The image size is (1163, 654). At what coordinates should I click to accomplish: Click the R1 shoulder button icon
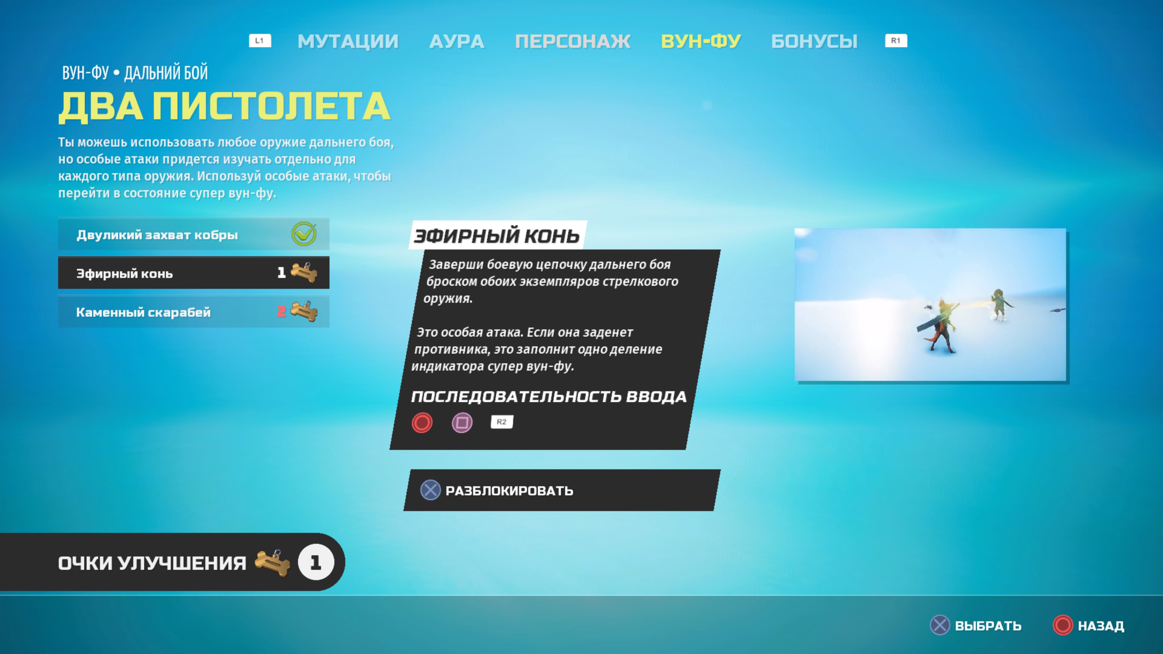(x=896, y=41)
